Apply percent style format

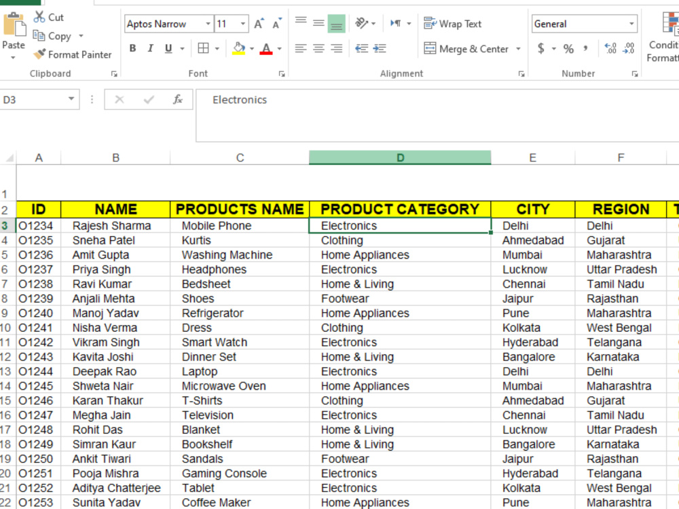[568, 48]
